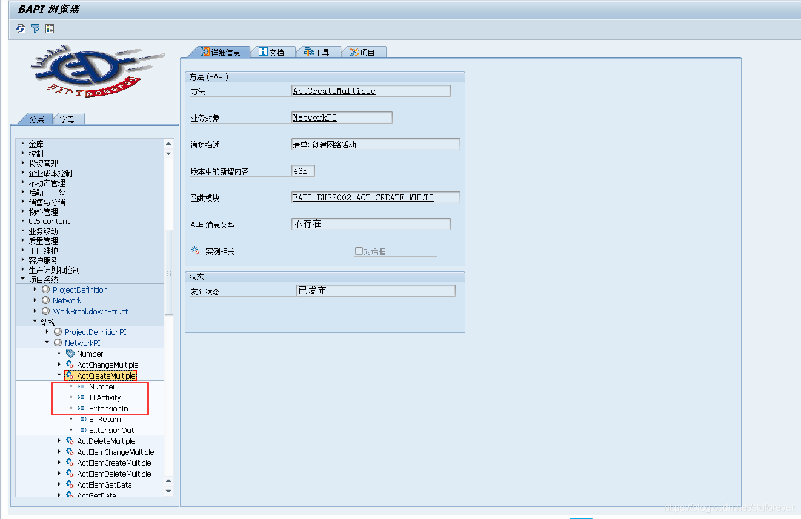Collapse the ActCreateMultiple method arrow
Screen dimensions: 801x519
[x=59, y=375]
